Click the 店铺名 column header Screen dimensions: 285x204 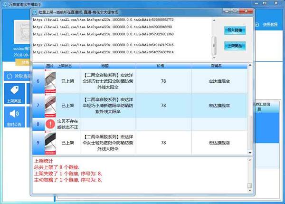pyautogui.click(x=216, y=66)
